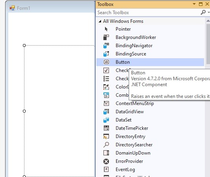
Task: Click the DataGridView icon
Action: click(106, 112)
